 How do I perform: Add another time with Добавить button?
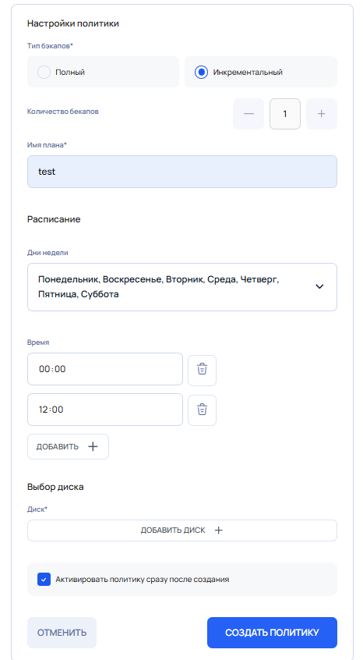click(x=68, y=446)
